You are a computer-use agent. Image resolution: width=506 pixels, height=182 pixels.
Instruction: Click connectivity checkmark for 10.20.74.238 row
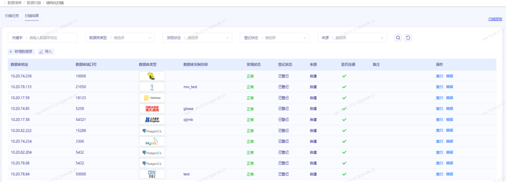tap(344, 76)
